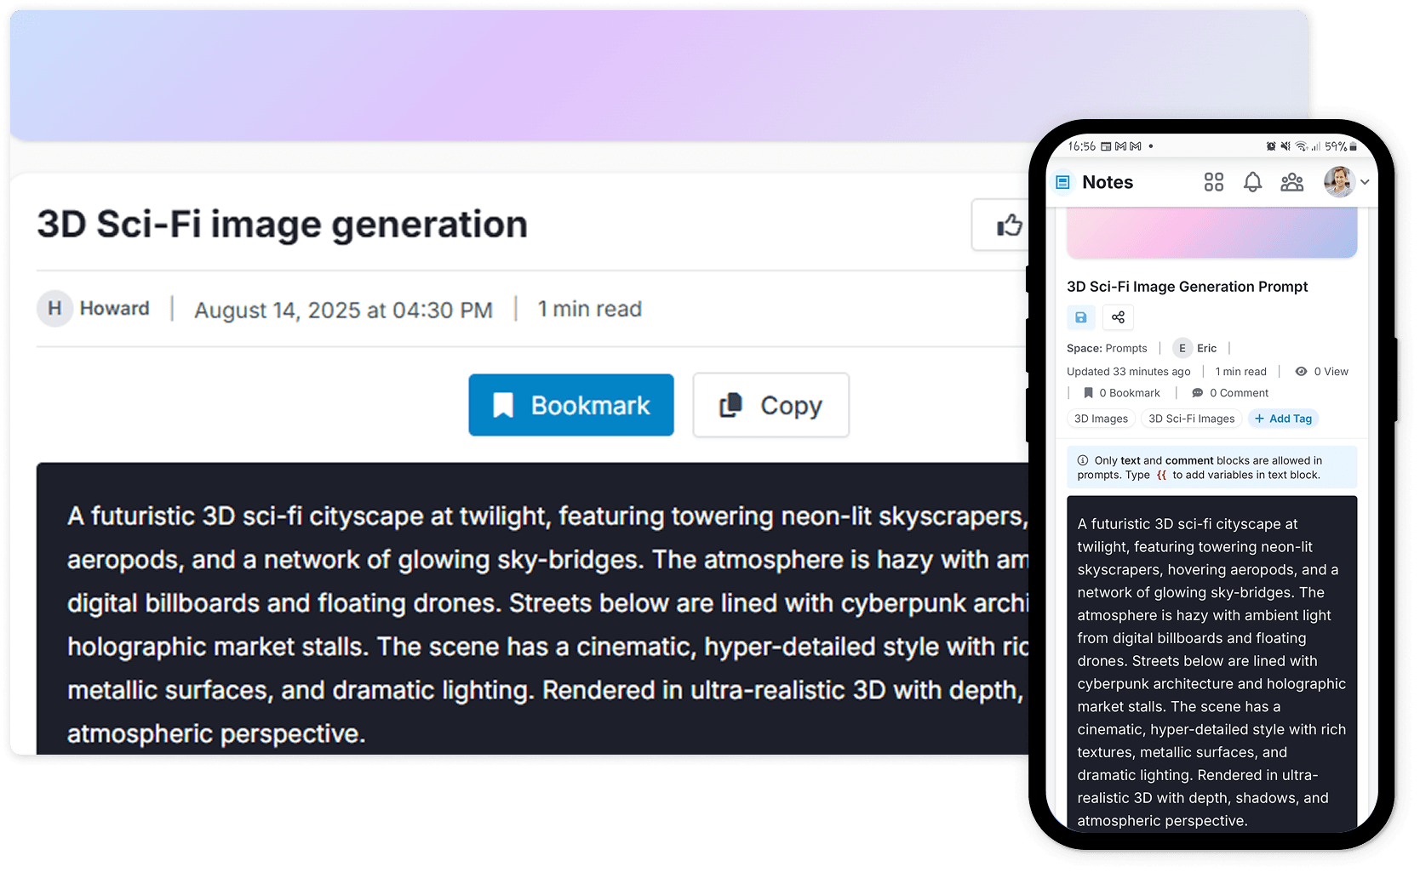Click the phone prompt text block
1420x878 pixels.
pyautogui.click(x=1211, y=664)
